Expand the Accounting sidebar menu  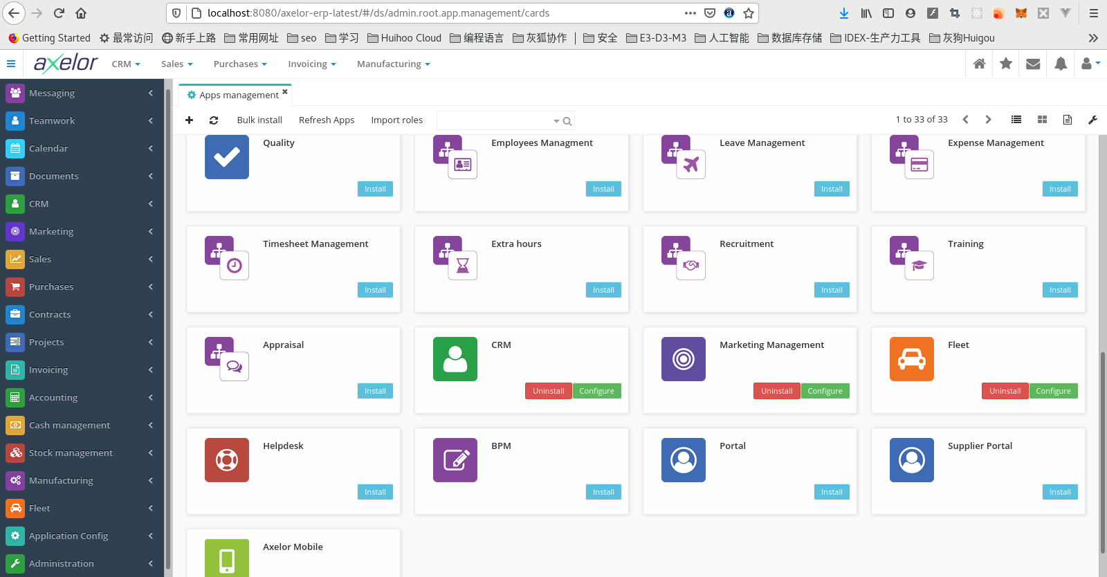(82, 397)
